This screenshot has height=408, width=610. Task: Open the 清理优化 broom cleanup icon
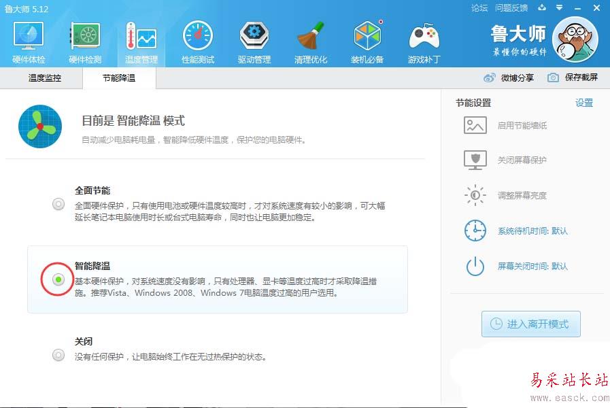311,36
